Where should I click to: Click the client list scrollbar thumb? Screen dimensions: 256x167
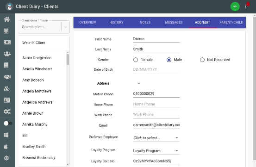click(68, 59)
